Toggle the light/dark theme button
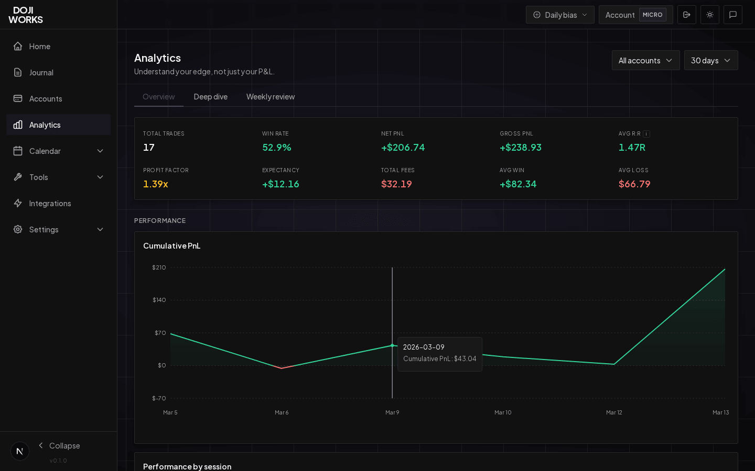Image resolution: width=755 pixels, height=471 pixels. tap(709, 15)
